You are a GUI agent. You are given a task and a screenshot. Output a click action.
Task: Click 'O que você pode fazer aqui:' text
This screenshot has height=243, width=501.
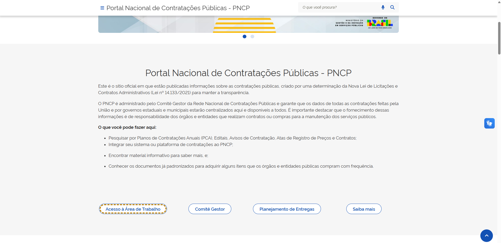(x=127, y=127)
